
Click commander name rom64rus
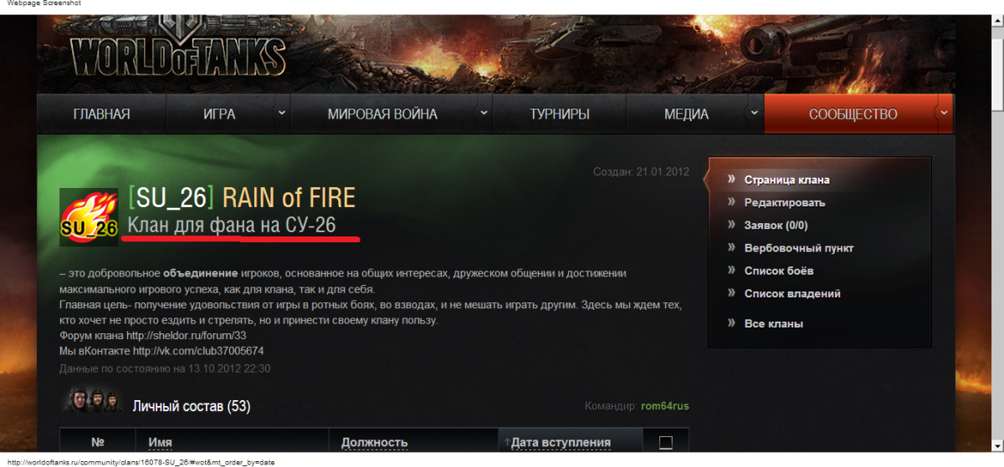tap(664, 407)
